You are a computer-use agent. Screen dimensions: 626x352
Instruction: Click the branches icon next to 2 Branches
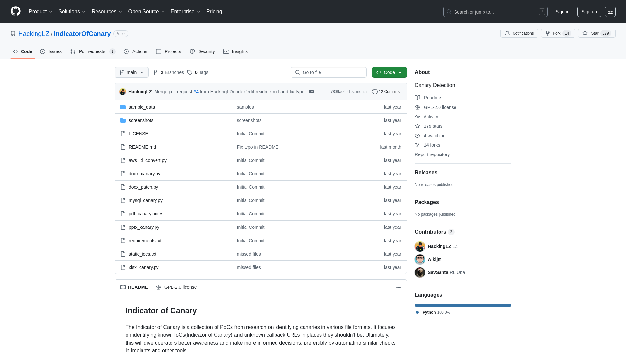click(x=156, y=72)
